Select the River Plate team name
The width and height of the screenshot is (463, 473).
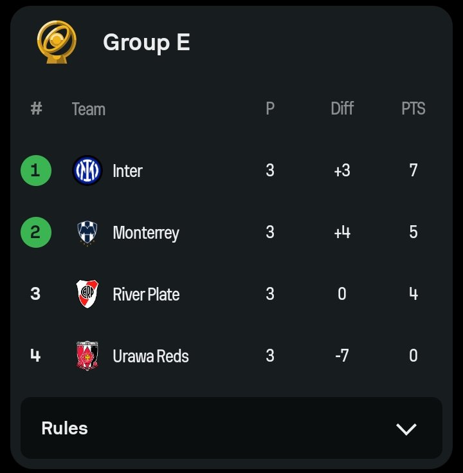146,294
